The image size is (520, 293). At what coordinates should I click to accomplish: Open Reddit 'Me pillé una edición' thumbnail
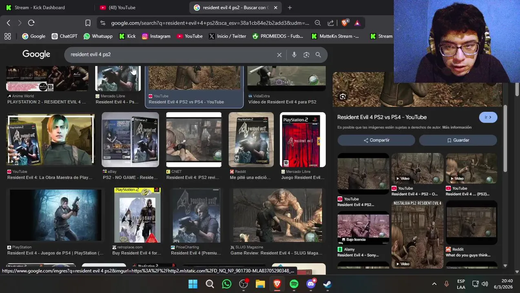tap(251, 140)
